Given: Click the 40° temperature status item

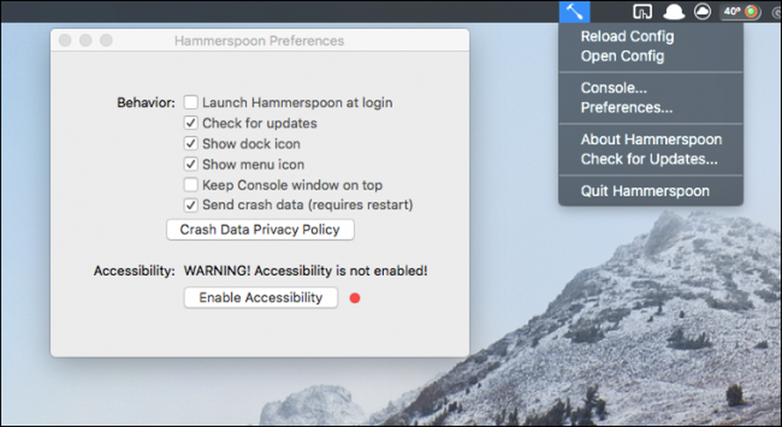Looking at the screenshot, I should point(741,11).
